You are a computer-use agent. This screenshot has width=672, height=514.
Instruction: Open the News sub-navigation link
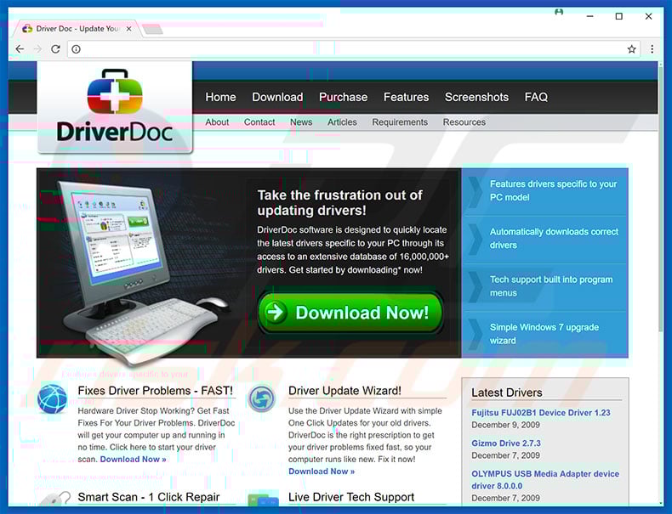(301, 122)
